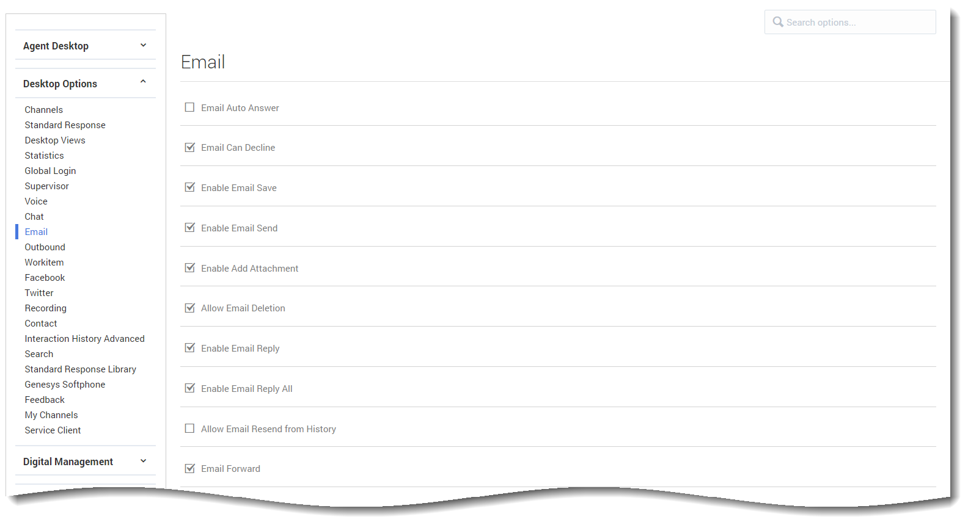Enable the Email Auto Answer checkbox
Image resolution: width=968 pixels, height=525 pixels.
point(190,107)
